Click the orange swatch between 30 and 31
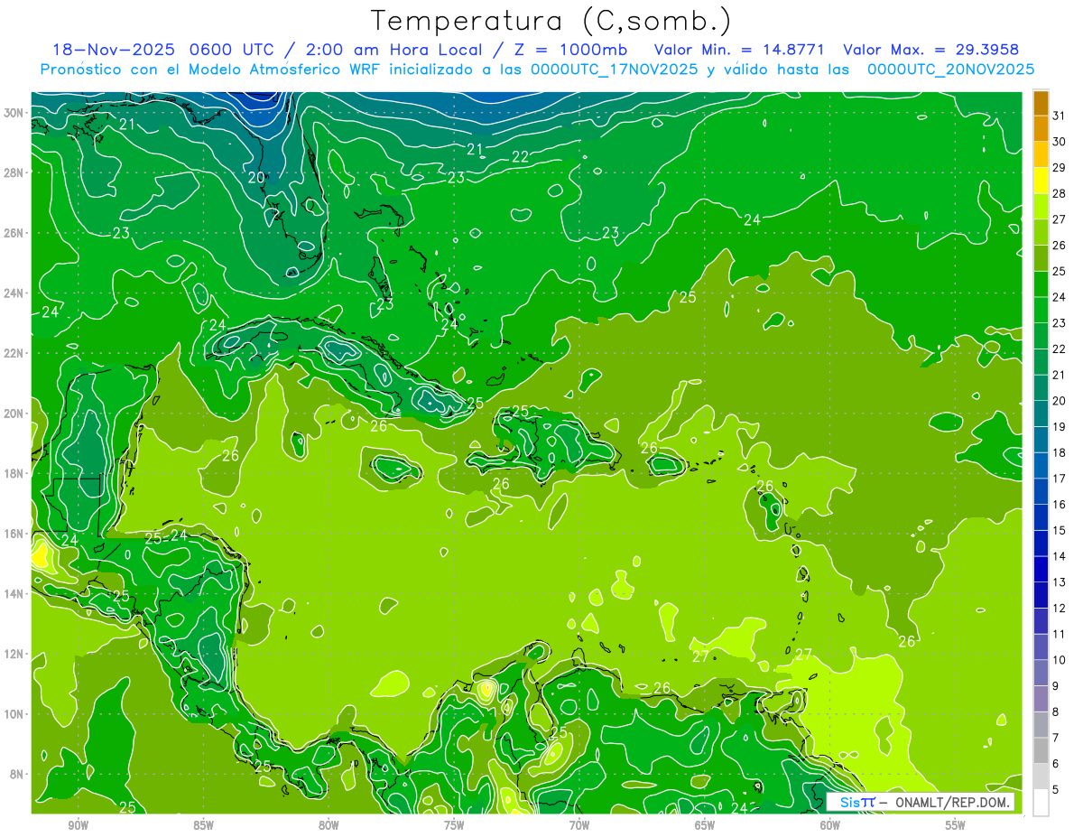Screen dimensions: 1083x837 (x=1041, y=128)
